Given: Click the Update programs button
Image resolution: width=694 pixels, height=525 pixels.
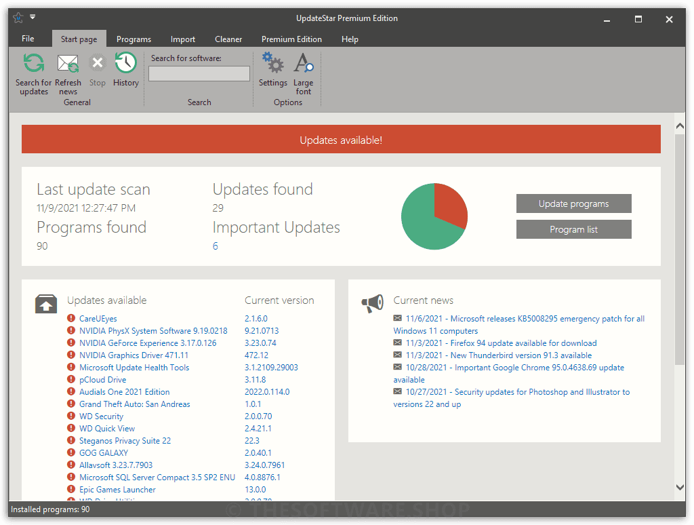Looking at the screenshot, I should [573, 203].
